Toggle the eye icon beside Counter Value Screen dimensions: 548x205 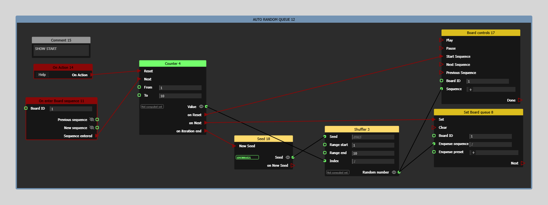tap(201, 106)
